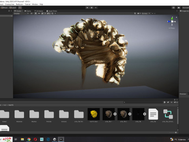The image size is (189, 142).
Task: Open Opera browser from the taskbar
Action: pyautogui.click(x=35, y=139)
